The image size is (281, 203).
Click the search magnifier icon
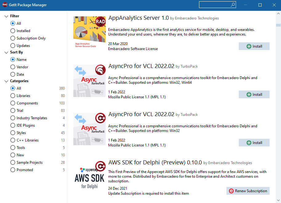point(233,5)
